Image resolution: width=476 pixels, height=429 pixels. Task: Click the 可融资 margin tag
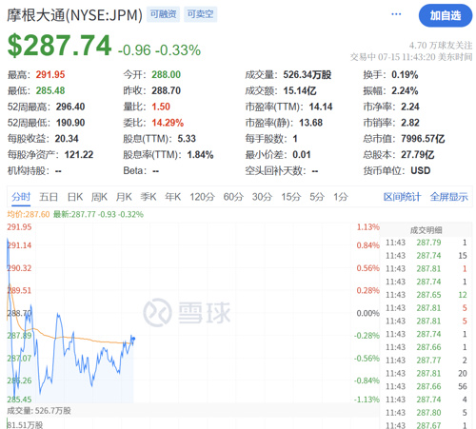click(x=163, y=14)
